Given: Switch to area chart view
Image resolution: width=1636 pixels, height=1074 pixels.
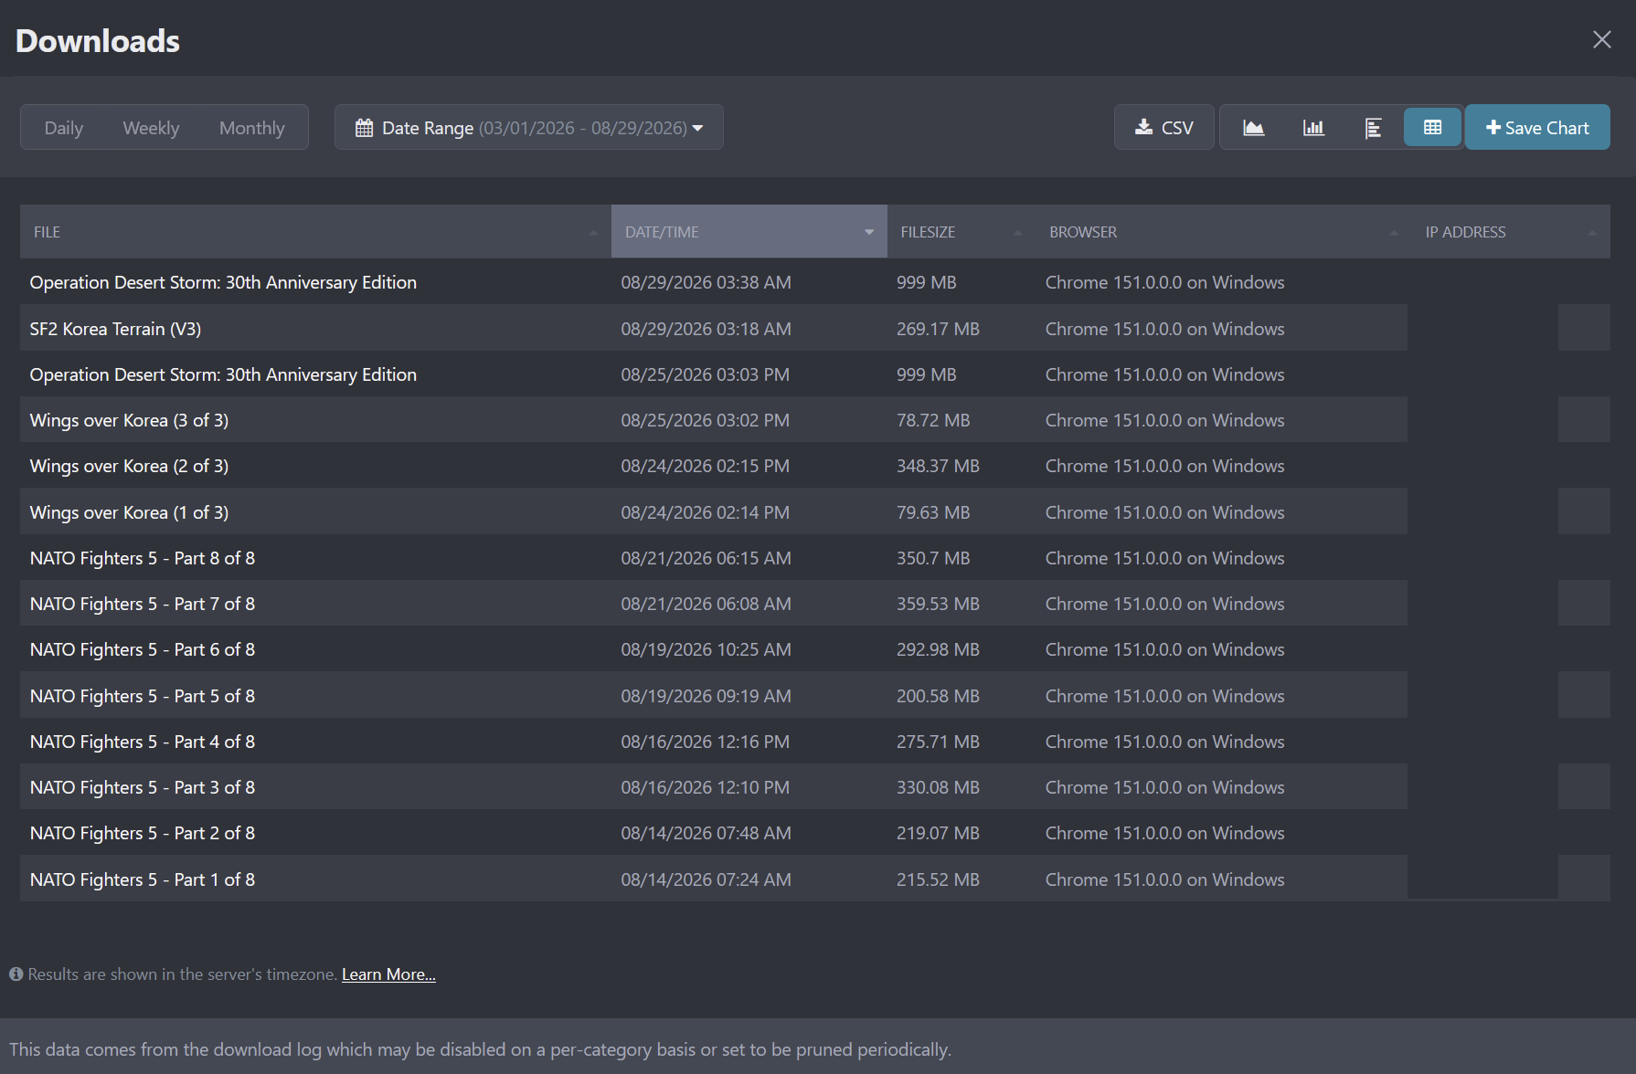Looking at the screenshot, I should [1253, 128].
